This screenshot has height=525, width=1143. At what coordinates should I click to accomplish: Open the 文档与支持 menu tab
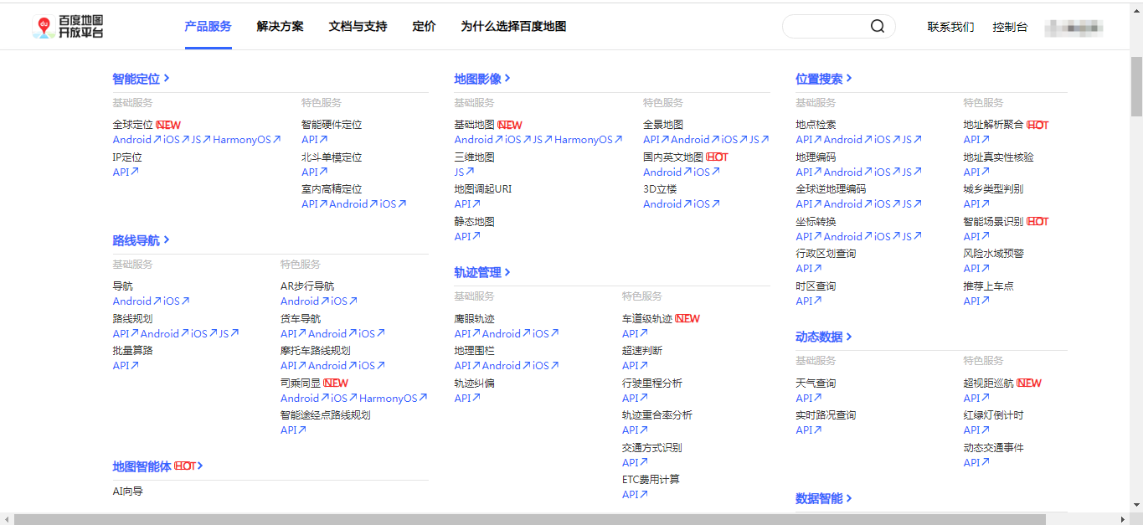(x=358, y=27)
